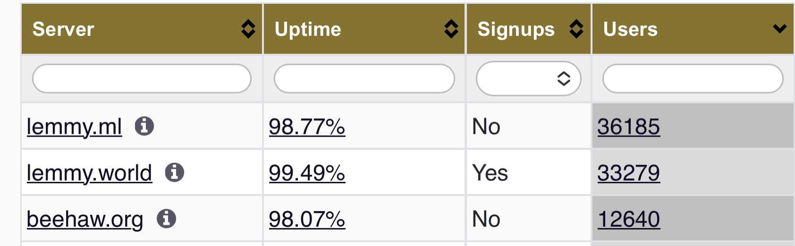Open the Signups filter dropdown
The image size is (795, 246).
528,78
